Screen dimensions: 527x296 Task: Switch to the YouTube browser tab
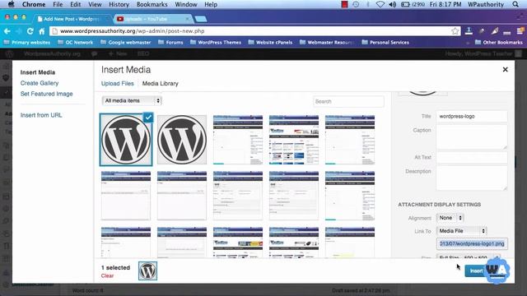point(152,19)
